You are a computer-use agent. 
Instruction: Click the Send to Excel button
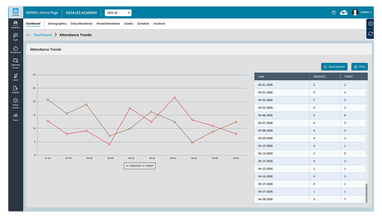coord(334,67)
